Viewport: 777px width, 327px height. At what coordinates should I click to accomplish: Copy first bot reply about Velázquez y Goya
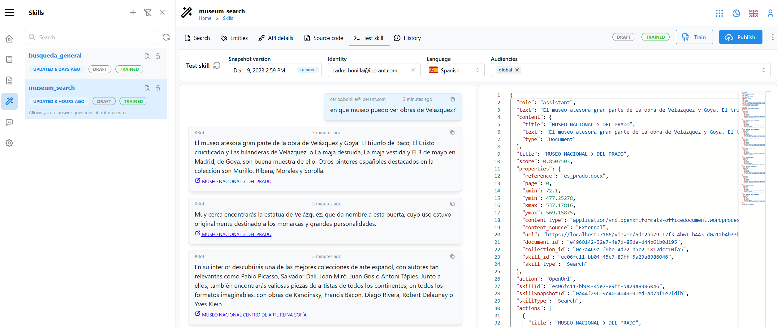452,132
